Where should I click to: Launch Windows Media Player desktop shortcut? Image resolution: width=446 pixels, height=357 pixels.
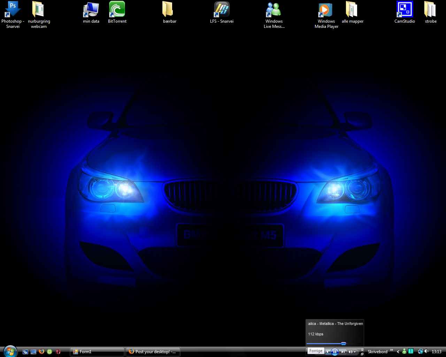(326, 15)
